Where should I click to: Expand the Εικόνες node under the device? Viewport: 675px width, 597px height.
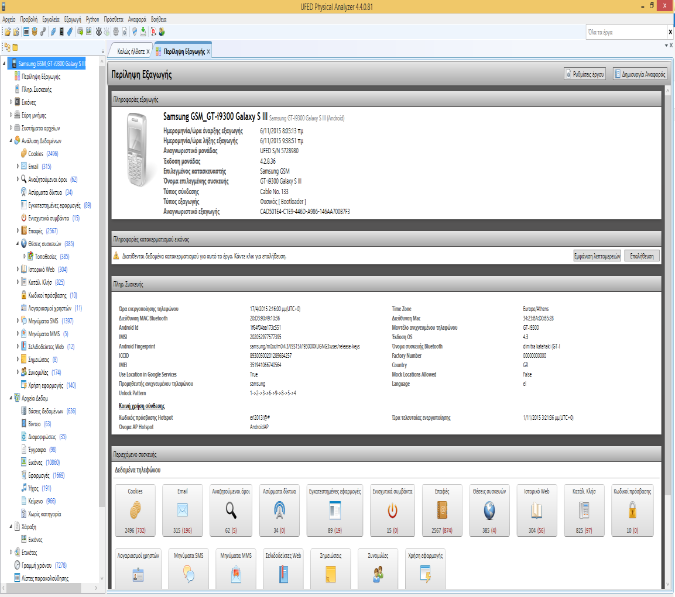11,102
